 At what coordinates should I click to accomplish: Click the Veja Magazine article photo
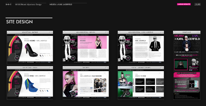pyautogui.click(x=100, y=85)
